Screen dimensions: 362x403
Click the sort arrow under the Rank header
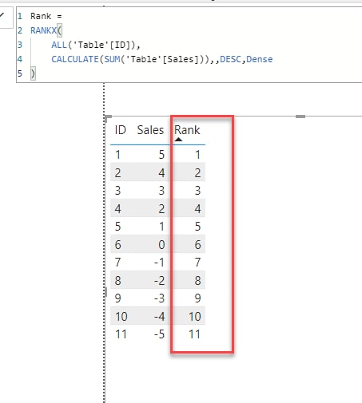click(x=178, y=140)
